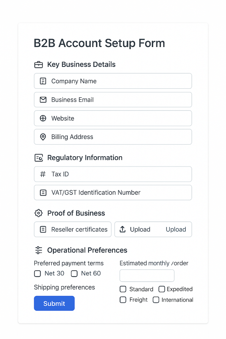Viewport: 226px width, 339px height.
Task: Click the envelope icon in Business Email
Action: 43,100
